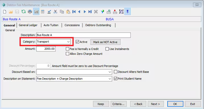The image size is (204, 109).
Task: Toggle the 'abl' text field mode icon
Action: click(x=36, y=12)
